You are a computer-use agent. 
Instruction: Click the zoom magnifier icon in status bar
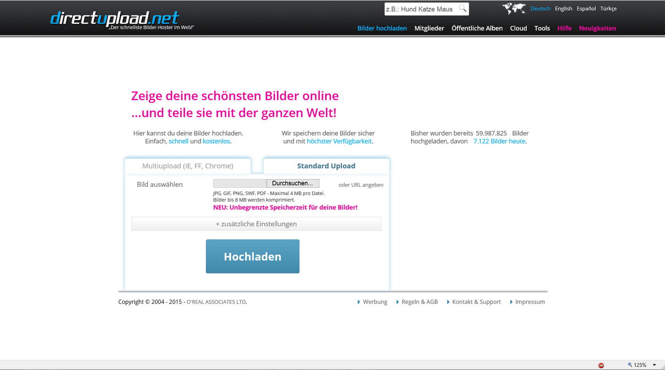click(630, 365)
